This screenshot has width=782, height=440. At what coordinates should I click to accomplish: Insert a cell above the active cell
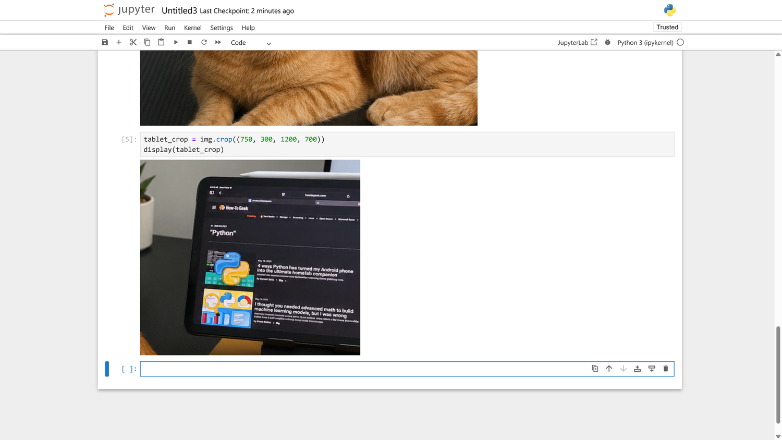tap(637, 369)
